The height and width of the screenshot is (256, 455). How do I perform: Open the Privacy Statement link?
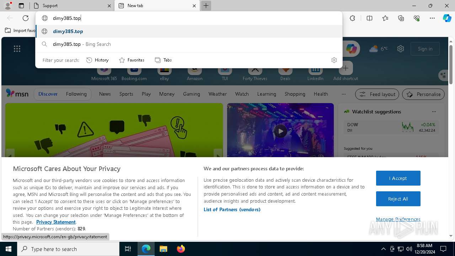[56, 222]
